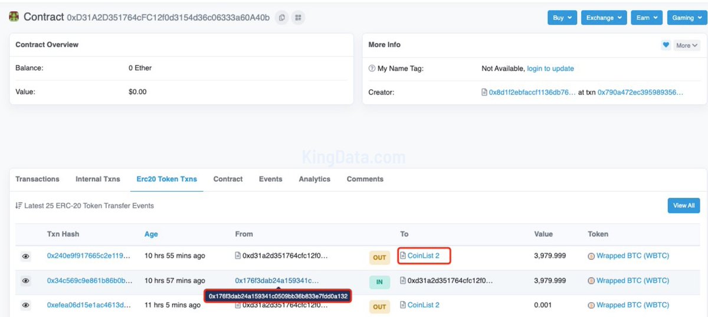Open the Exchange dropdown menu

(x=604, y=18)
